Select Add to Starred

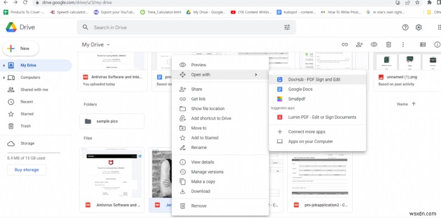[220, 138]
